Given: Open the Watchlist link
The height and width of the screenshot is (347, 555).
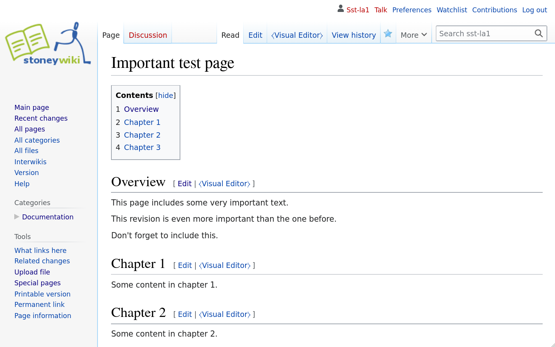Looking at the screenshot, I should pyautogui.click(x=452, y=10).
